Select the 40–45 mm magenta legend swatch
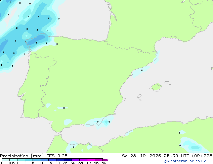Screen dimensions: 213x164 pos(91,160)
